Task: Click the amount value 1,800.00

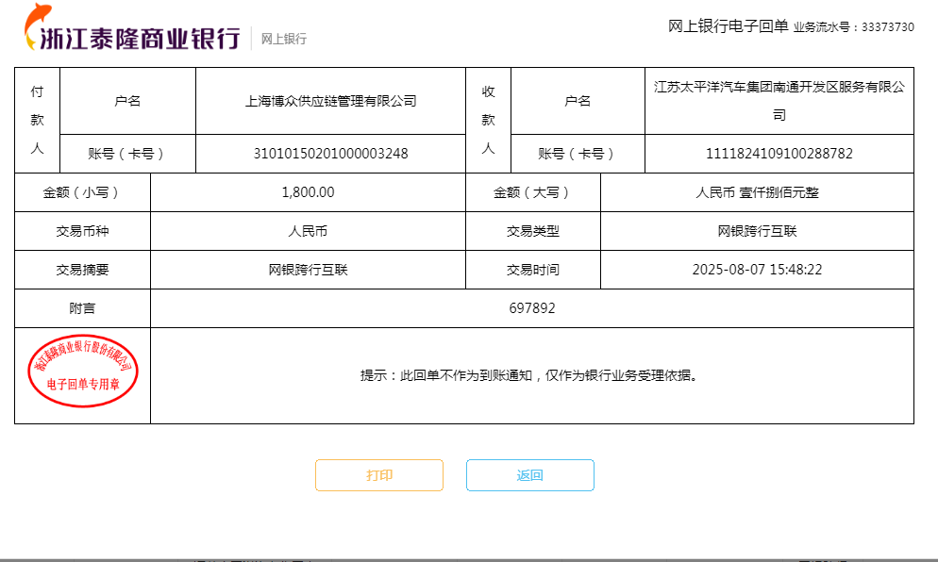Action: point(308,192)
